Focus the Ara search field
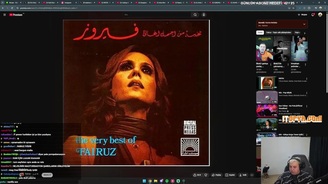 coord(157,15)
